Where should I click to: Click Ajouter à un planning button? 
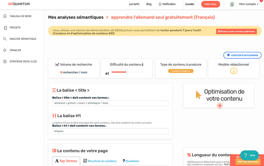tap(242, 55)
